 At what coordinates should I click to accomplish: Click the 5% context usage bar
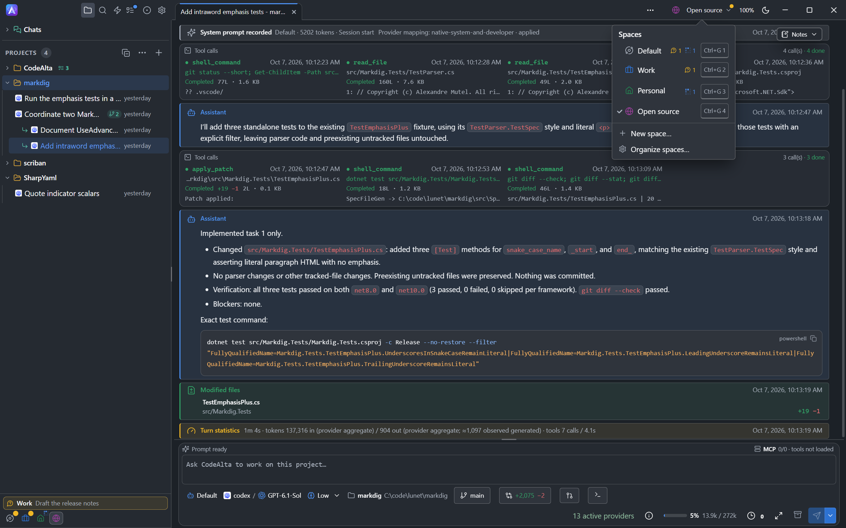(x=675, y=516)
